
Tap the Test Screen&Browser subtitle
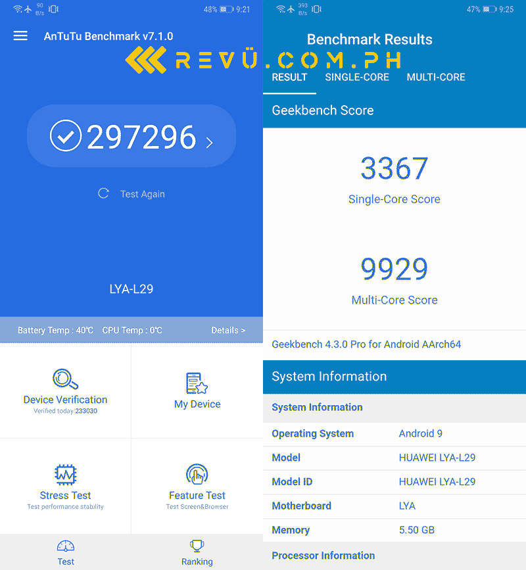click(197, 507)
